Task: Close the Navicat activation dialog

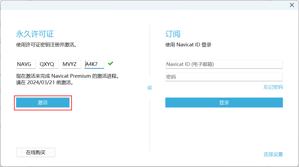Action: point(292,5)
